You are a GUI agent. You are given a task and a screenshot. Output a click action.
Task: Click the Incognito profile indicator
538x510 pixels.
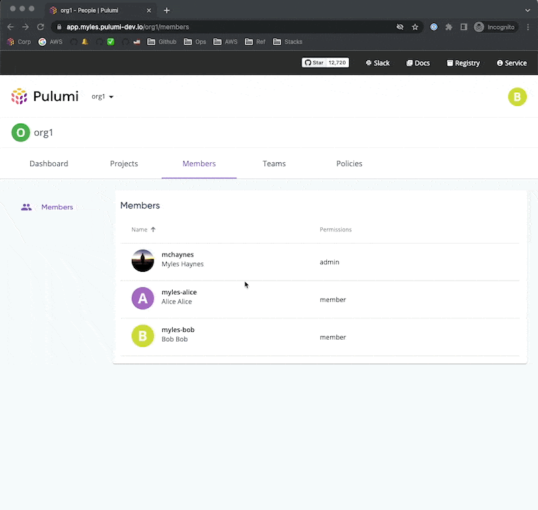coord(494,27)
